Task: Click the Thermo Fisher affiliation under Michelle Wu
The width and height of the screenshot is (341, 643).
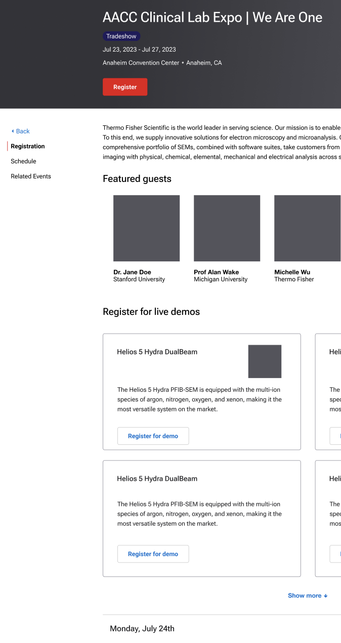Action: coord(294,279)
